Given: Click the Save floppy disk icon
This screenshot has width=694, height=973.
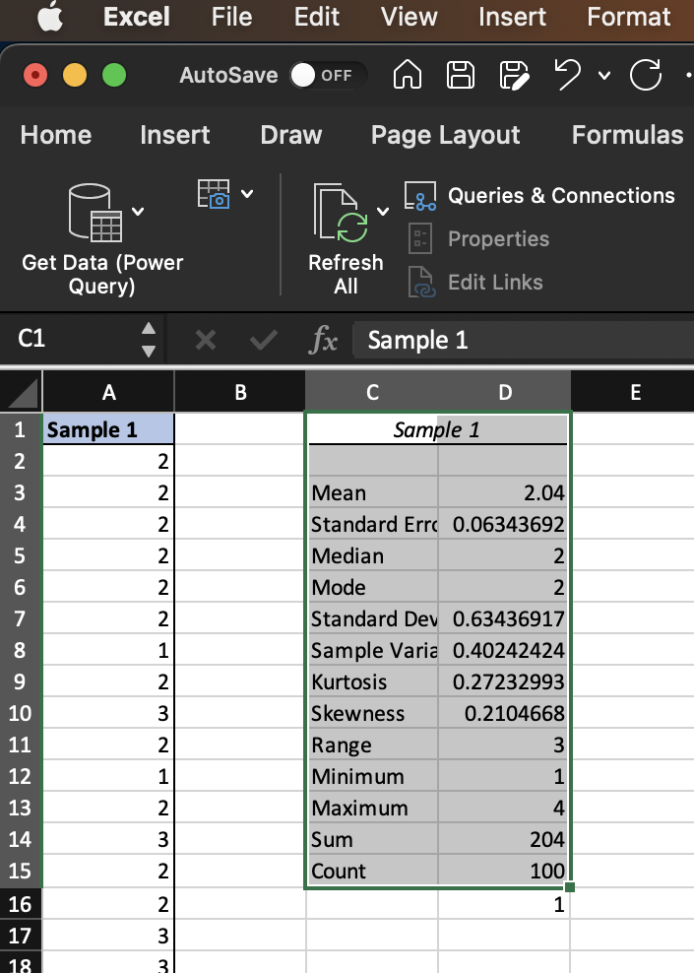Looking at the screenshot, I should (x=461, y=76).
